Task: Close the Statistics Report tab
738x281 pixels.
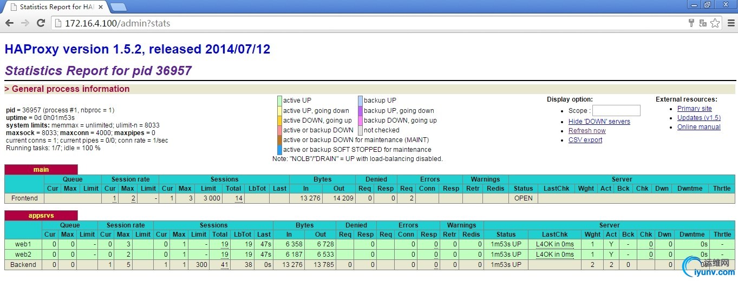Action: click(x=100, y=7)
